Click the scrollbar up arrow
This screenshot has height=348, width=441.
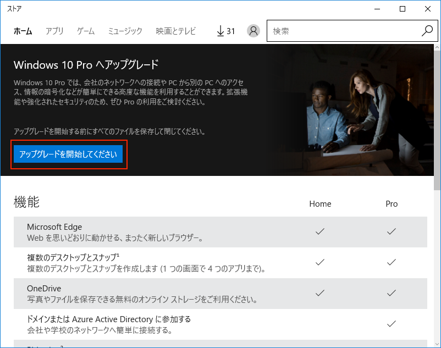(437, 48)
